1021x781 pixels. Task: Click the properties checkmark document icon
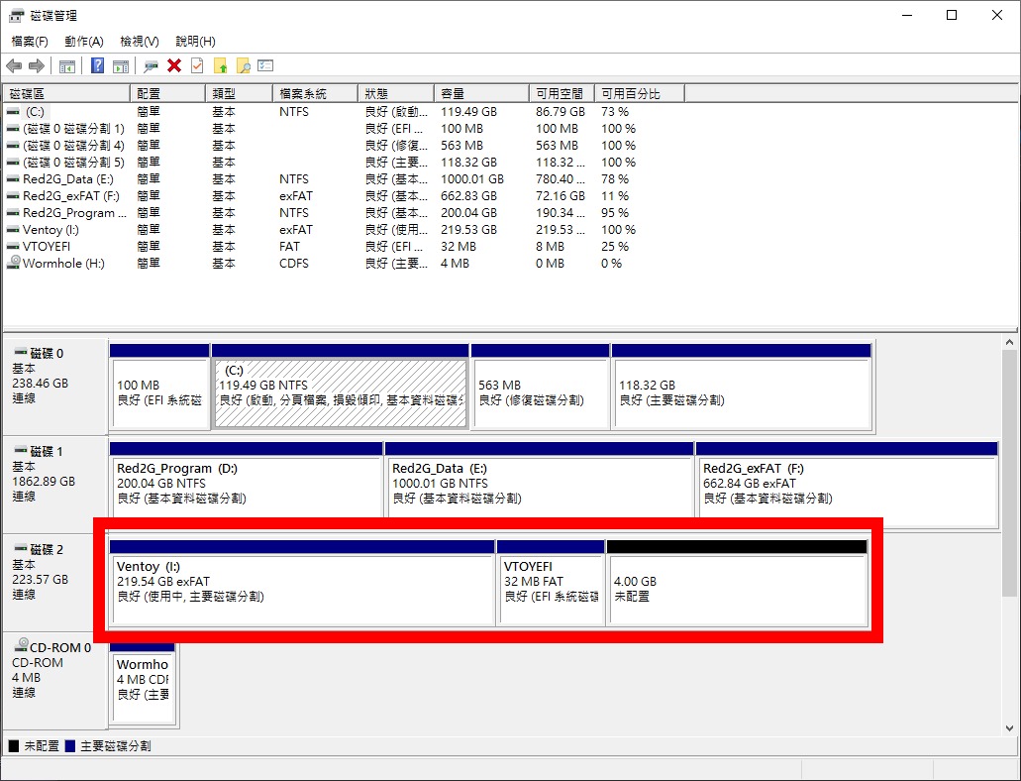click(x=197, y=66)
